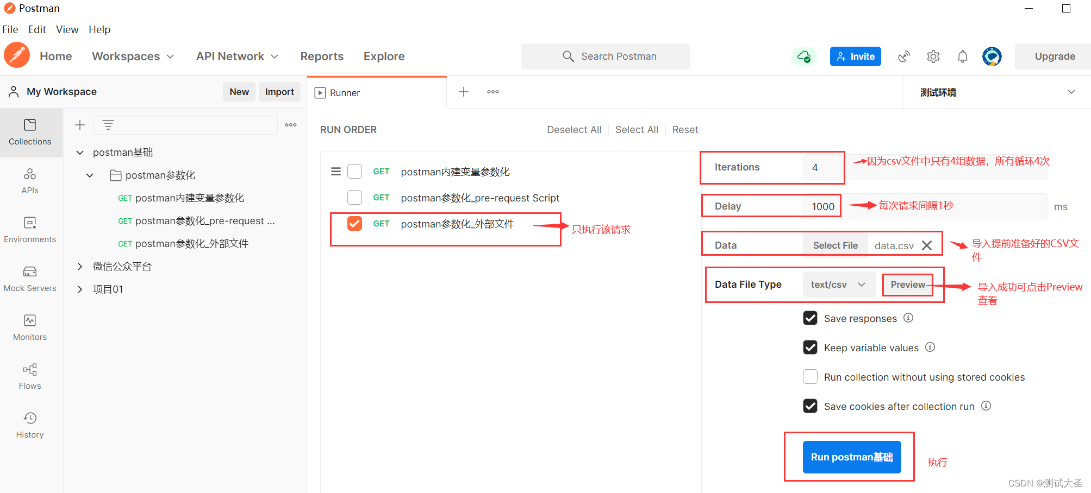Open the collections three-dot options menu
Screen dimensions: 1091x493
(291, 125)
